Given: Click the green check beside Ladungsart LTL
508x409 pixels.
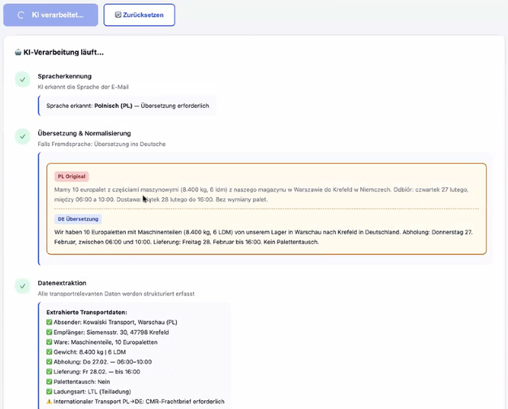Looking at the screenshot, I should (x=50, y=391).
